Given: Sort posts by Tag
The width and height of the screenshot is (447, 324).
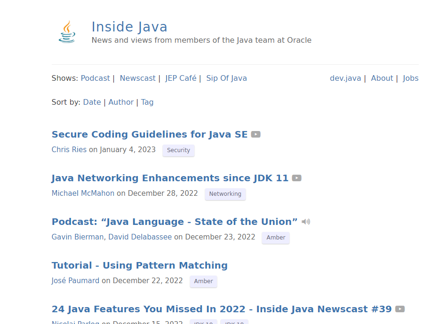Looking at the screenshot, I should 147,102.
